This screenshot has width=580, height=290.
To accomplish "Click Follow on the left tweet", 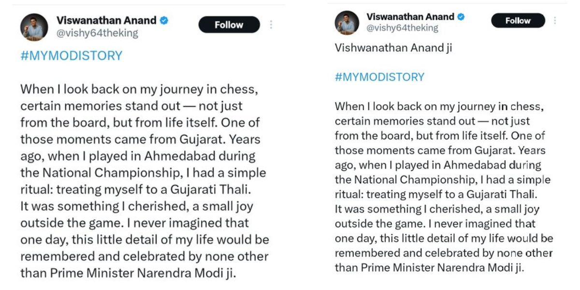I will 229,25.
